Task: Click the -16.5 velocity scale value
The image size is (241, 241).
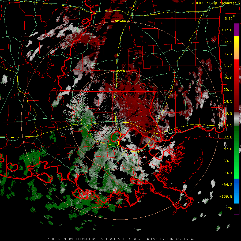Action: coord(227,125)
